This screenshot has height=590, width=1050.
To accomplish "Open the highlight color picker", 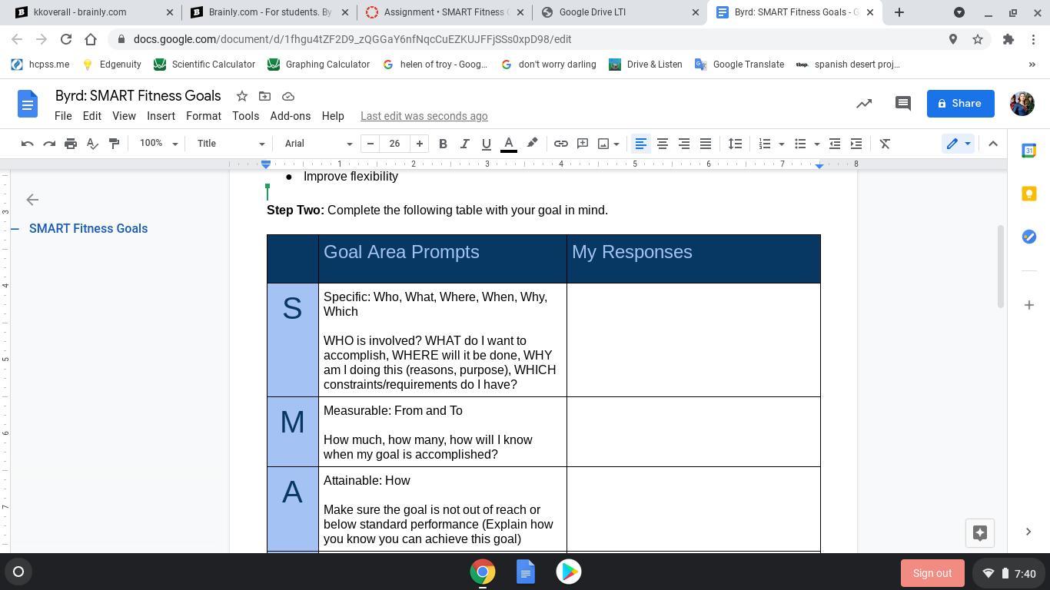I will click(x=532, y=144).
